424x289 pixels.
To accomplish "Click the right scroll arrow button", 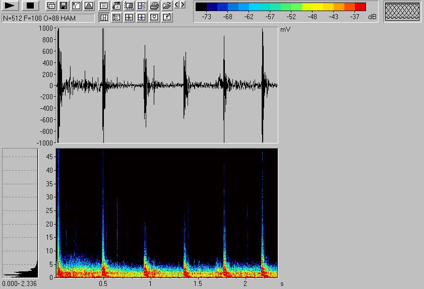I will point(183,5).
